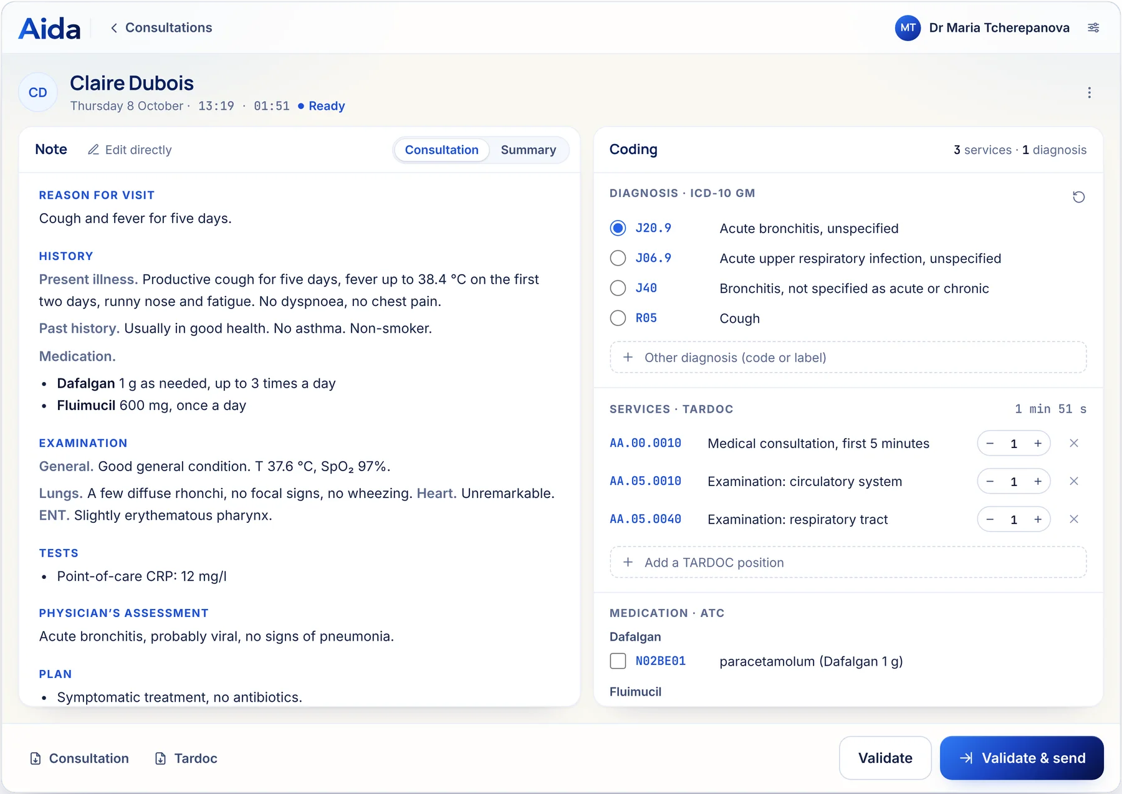Screen dimensions: 1122x794
Task: Choose J40 bronchitis diagnosis radio
Action: coord(618,288)
